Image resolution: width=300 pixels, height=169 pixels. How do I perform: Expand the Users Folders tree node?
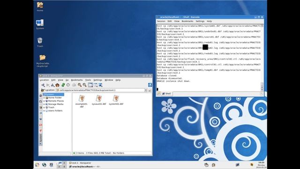[x=44, y=111]
